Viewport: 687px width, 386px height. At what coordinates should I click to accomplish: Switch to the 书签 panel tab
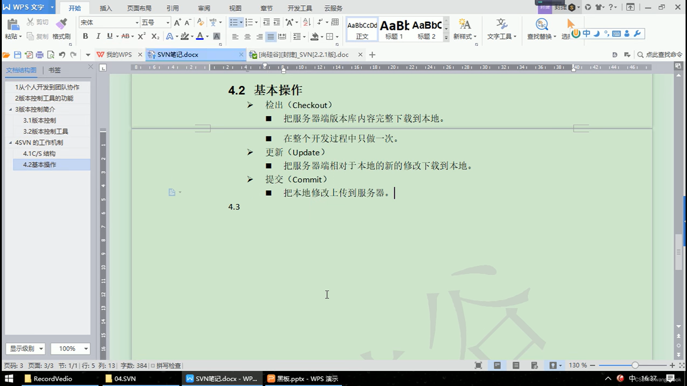point(54,70)
